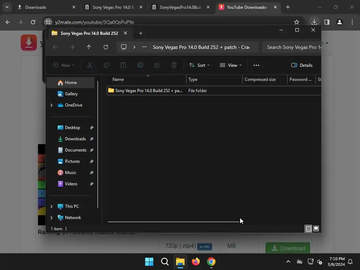360x270 pixels.
Task: Open Chrome downloads tray icon
Action: (314, 22)
